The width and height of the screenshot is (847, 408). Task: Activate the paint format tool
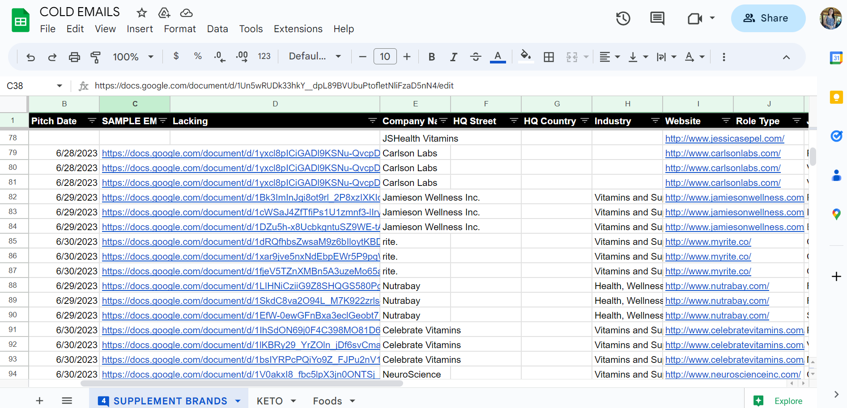95,57
